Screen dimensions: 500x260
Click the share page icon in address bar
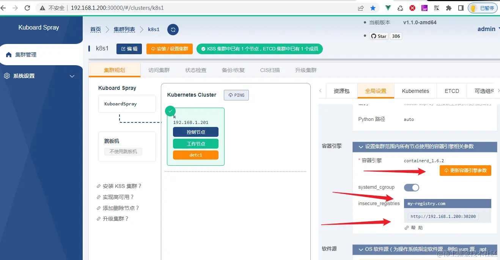coord(361,8)
